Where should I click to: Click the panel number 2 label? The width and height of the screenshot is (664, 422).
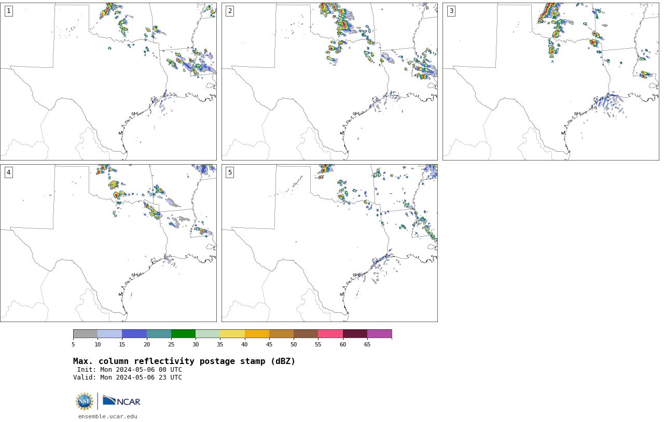[x=230, y=11]
